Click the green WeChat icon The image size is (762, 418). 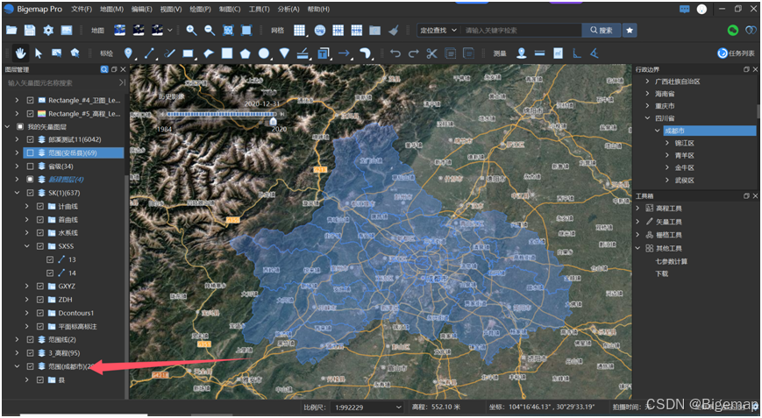point(733,30)
